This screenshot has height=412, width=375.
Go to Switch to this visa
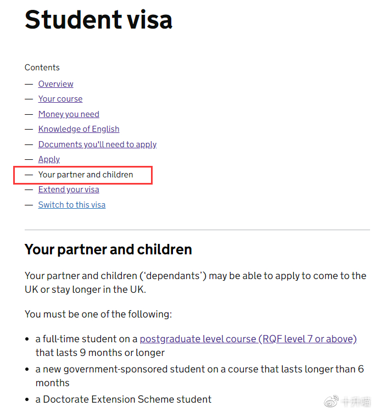pos(72,205)
